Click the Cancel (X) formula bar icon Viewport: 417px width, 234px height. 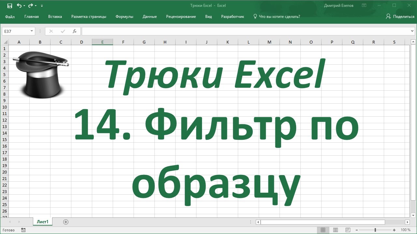[51, 31]
